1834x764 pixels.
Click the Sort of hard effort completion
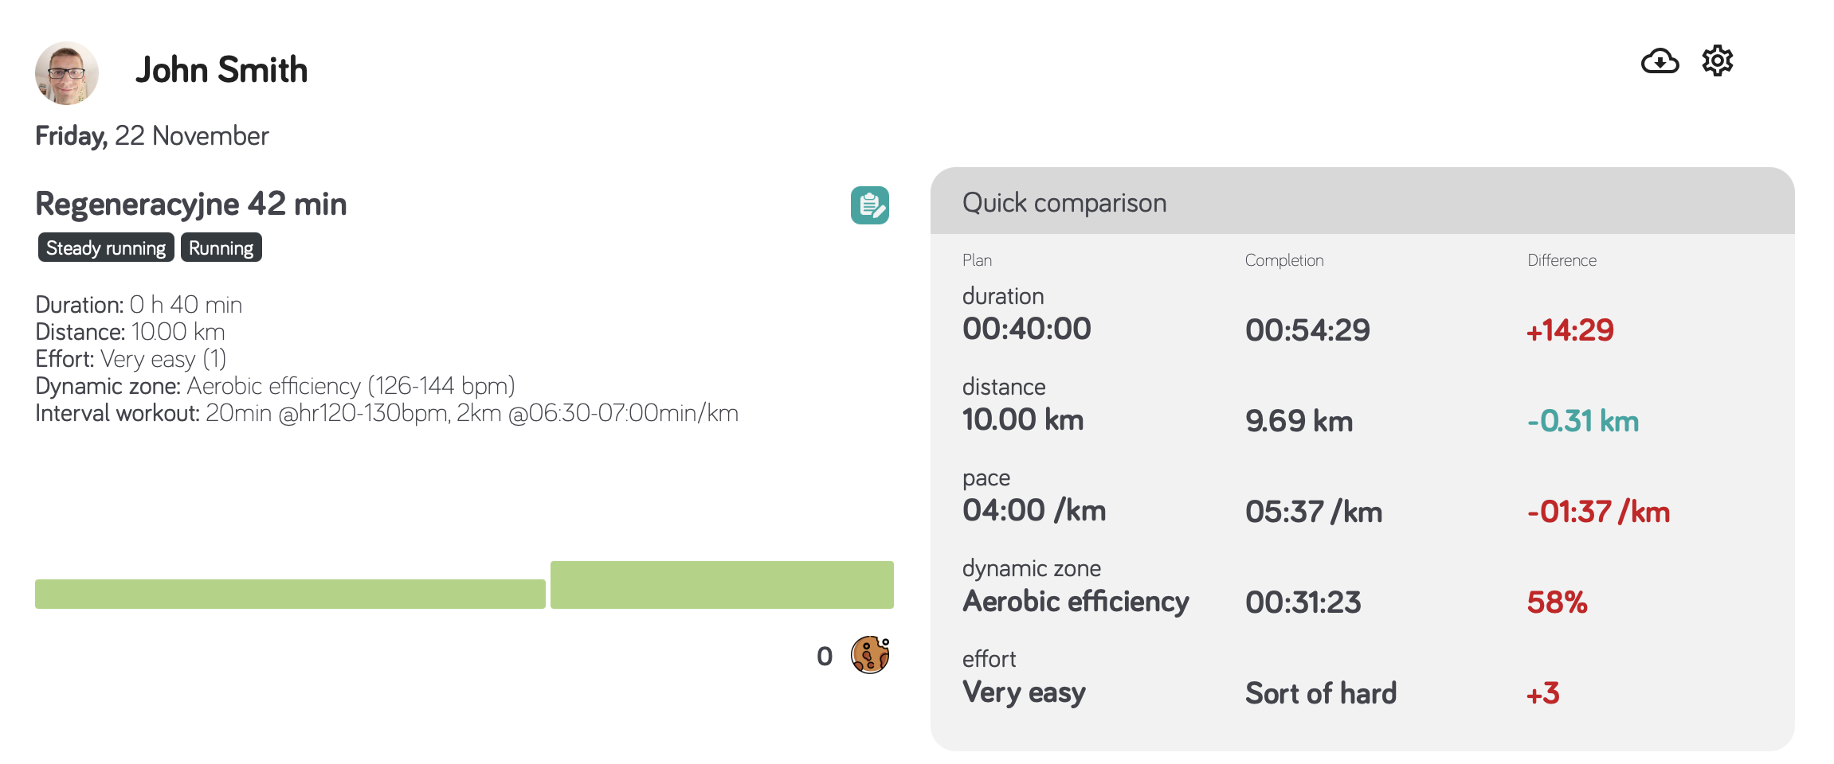(1321, 693)
